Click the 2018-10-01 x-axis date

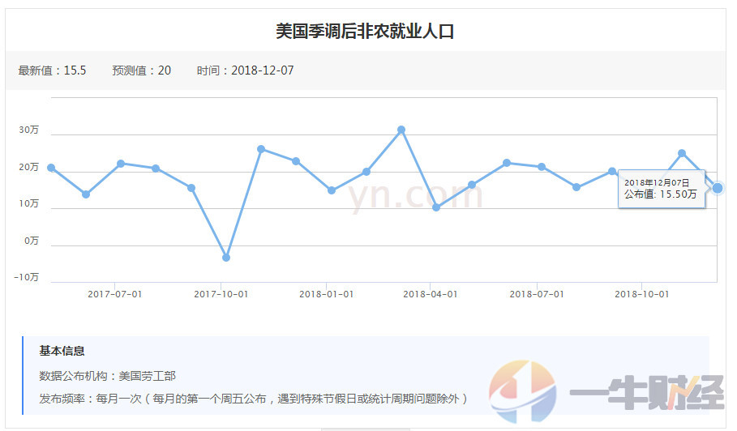[x=642, y=294]
